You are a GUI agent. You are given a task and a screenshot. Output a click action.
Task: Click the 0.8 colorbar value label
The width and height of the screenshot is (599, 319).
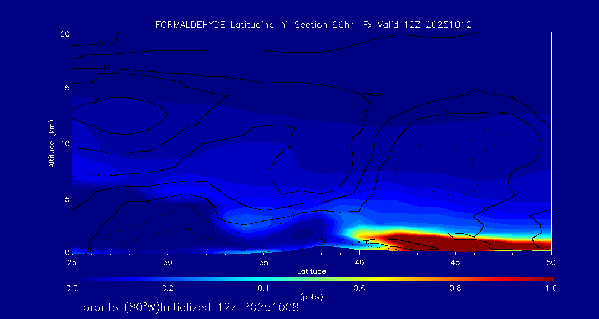pyautogui.click(x=455, y=288)
